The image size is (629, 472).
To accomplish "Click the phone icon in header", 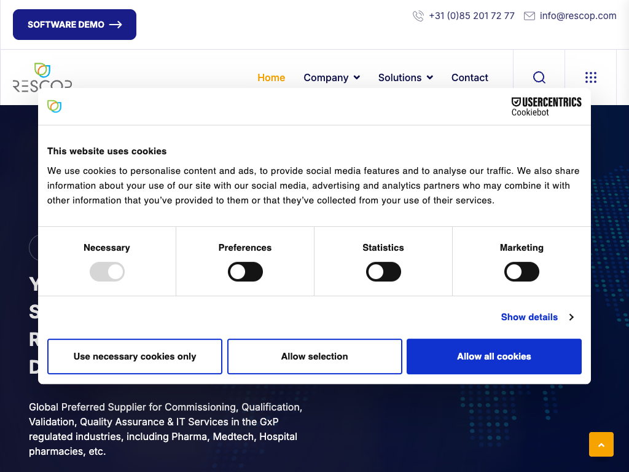I will pos(418,16).
